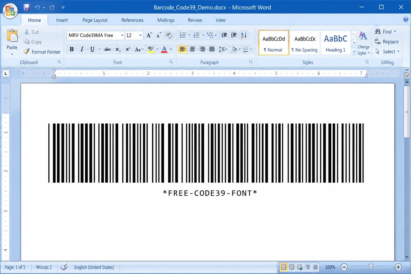Switch to the Page Layout tab
Viewport: 411px width, 274px height.
click(95, 20)
